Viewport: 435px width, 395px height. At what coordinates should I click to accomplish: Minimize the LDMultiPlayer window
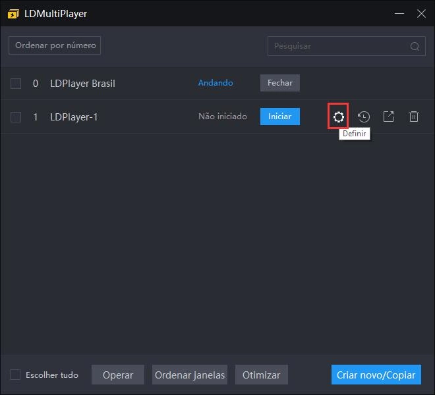pyautogui.click(x=399, y=13)
